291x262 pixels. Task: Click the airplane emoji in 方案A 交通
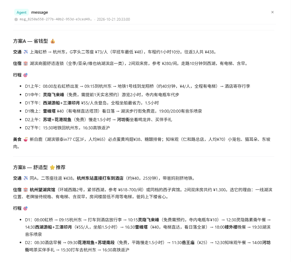pos(25,52)
